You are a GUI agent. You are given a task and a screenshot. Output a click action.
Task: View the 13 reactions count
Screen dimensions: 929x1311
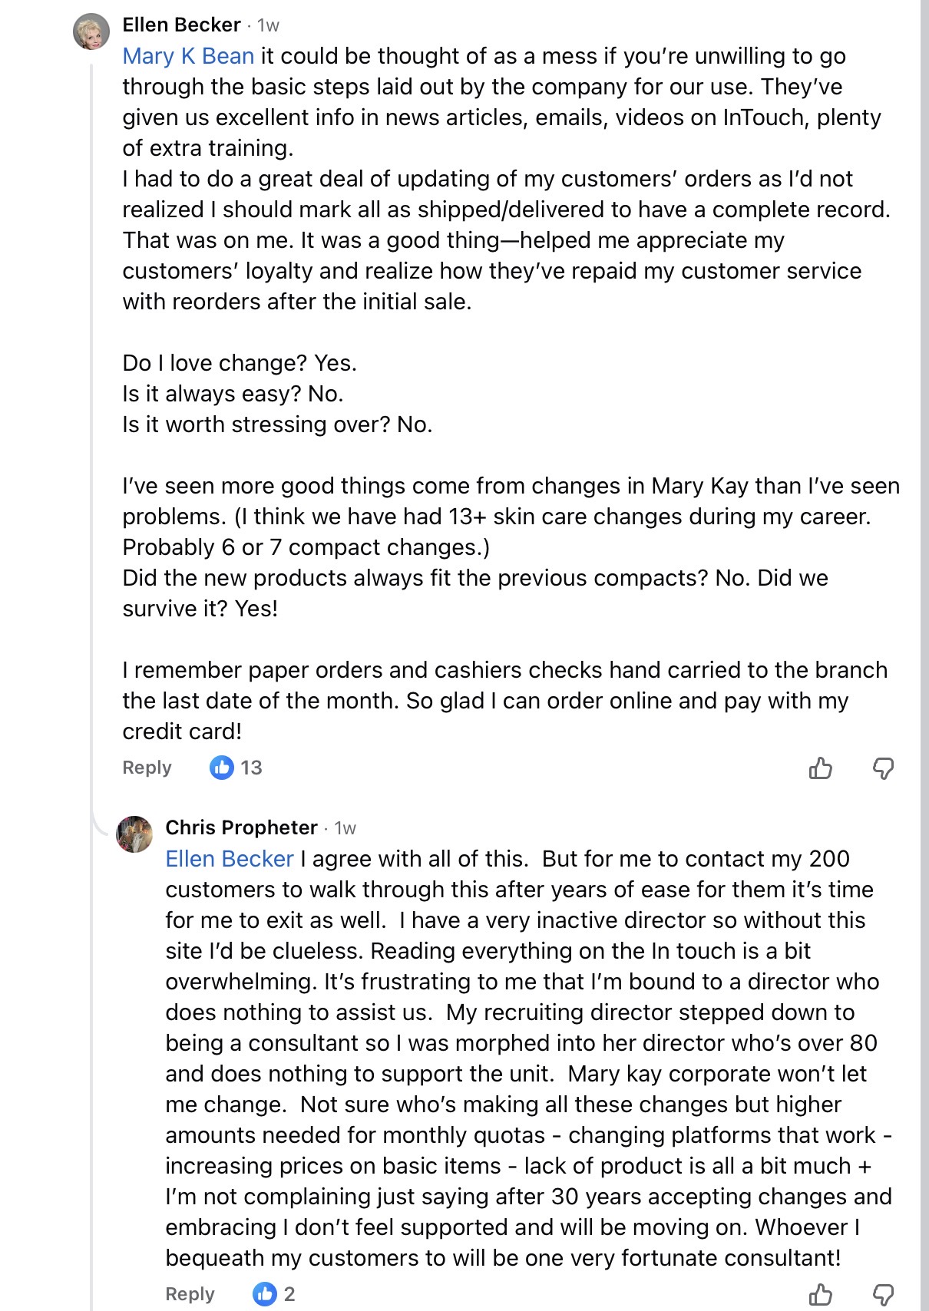click(251, 768)
